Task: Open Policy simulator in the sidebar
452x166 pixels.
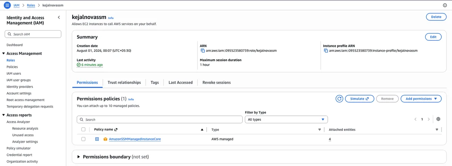Action: tap(18, 148)
